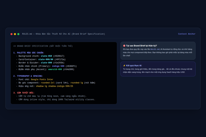Click the indigo-500 color token
Screen dimensions: 206x137
58,66
